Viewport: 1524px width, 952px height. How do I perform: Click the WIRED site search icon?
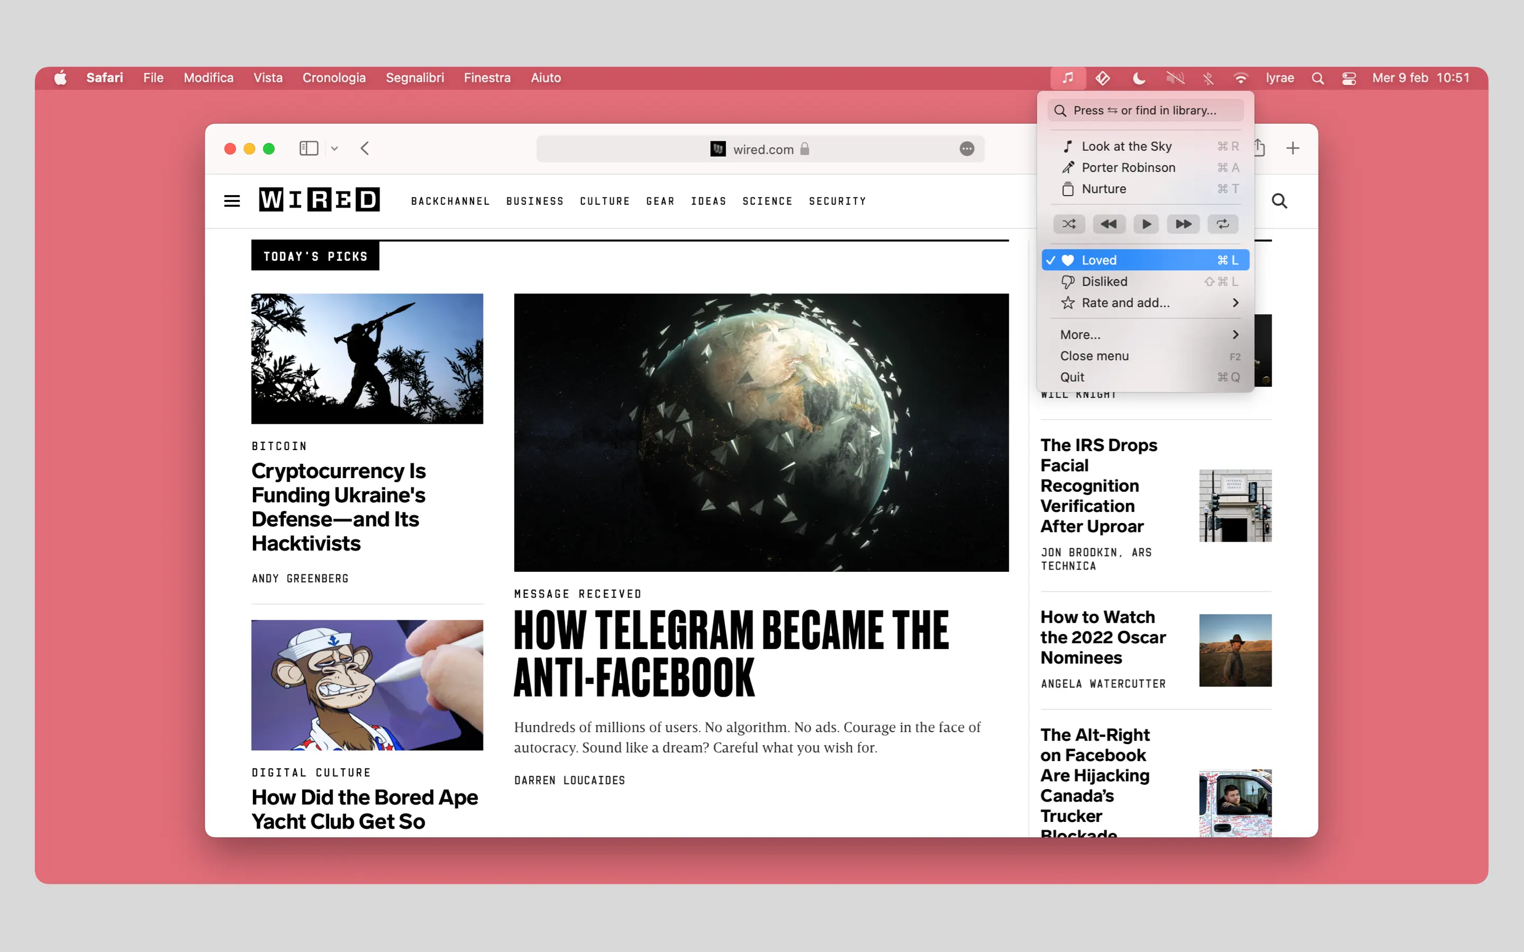[x=1279, y=201]
